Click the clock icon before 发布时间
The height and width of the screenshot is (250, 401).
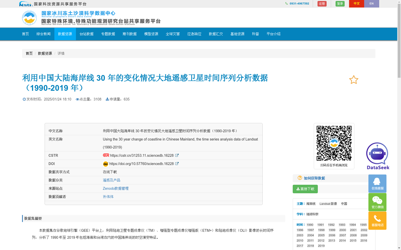click(x=24, y=99)
